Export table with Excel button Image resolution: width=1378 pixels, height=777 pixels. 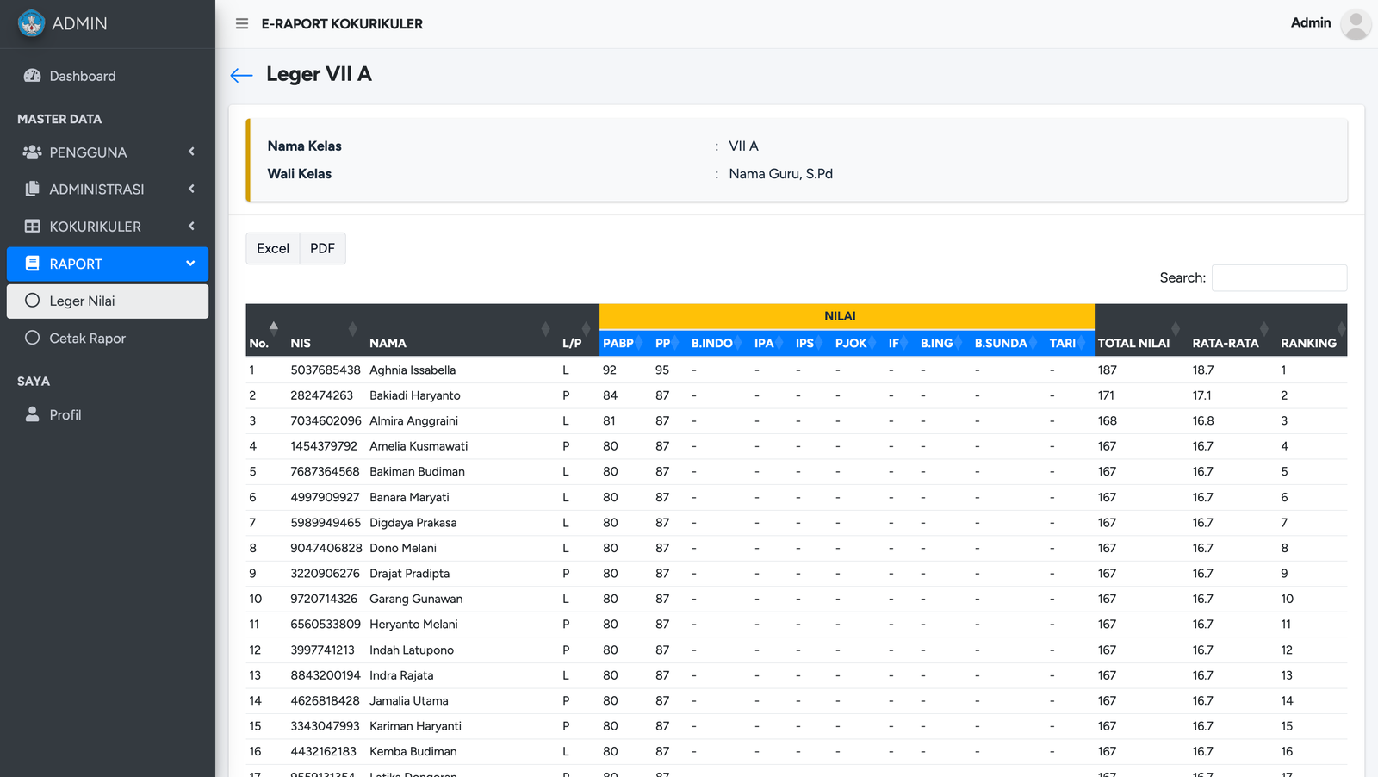click(x=273, y=248)
